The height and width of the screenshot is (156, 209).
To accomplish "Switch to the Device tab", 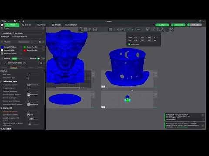I will pyautogui.click(x=41, y=25).
